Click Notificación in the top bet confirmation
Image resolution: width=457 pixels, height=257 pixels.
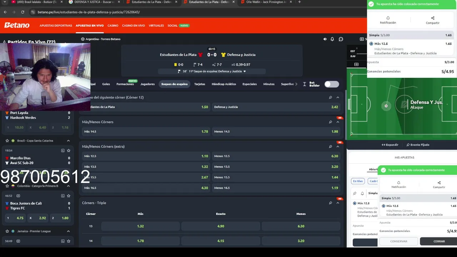click(388, 20)
